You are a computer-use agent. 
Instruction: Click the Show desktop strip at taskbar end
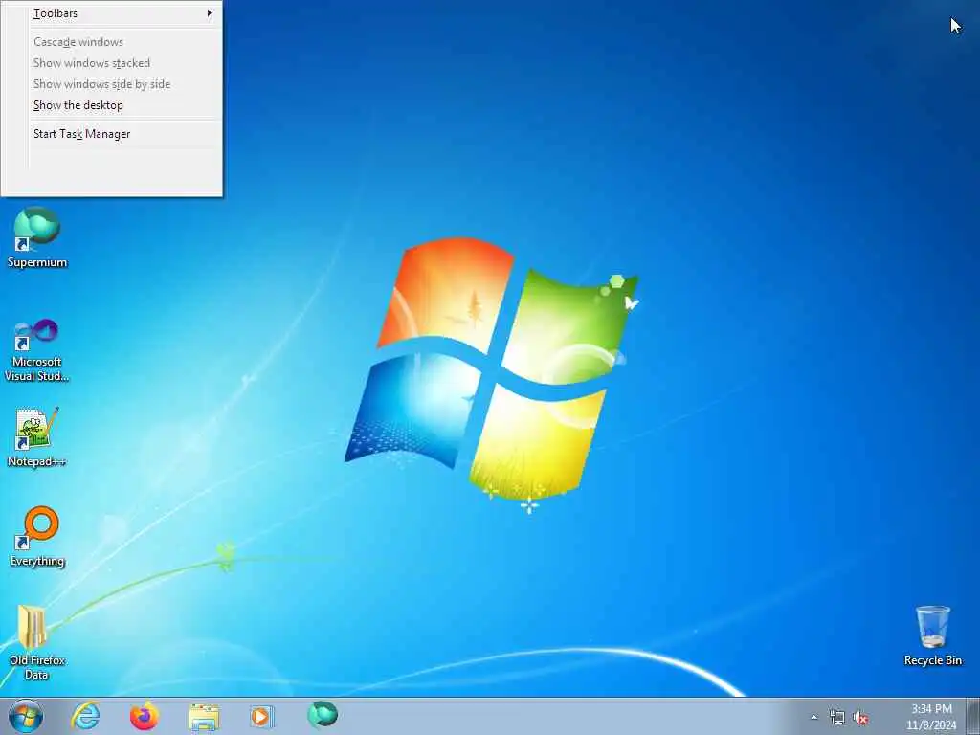pos(973,717)
